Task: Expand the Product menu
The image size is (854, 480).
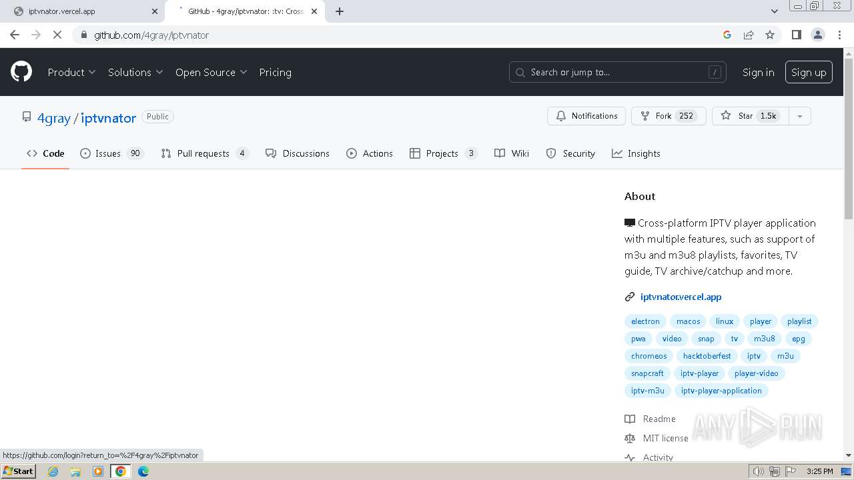Action: (71, 72)
